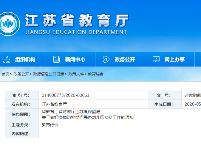Click the 政策文件 breadcrumb link
Viewport: 201px width, 150px height.
point(76,74)
